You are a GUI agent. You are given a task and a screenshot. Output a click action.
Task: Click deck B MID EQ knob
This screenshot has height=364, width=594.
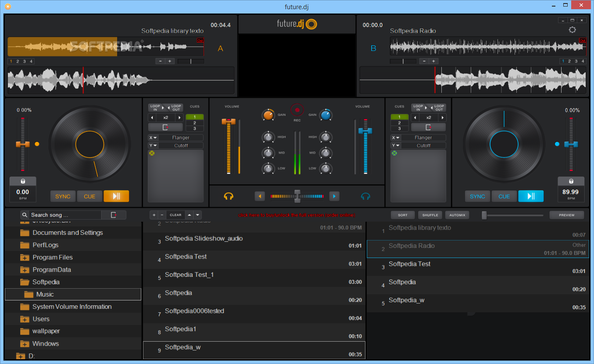(326, 153)
